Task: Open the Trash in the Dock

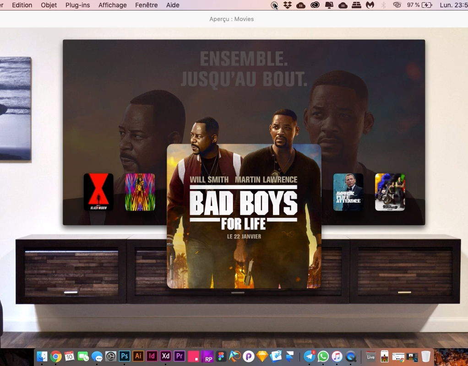Action: [426, 356]
